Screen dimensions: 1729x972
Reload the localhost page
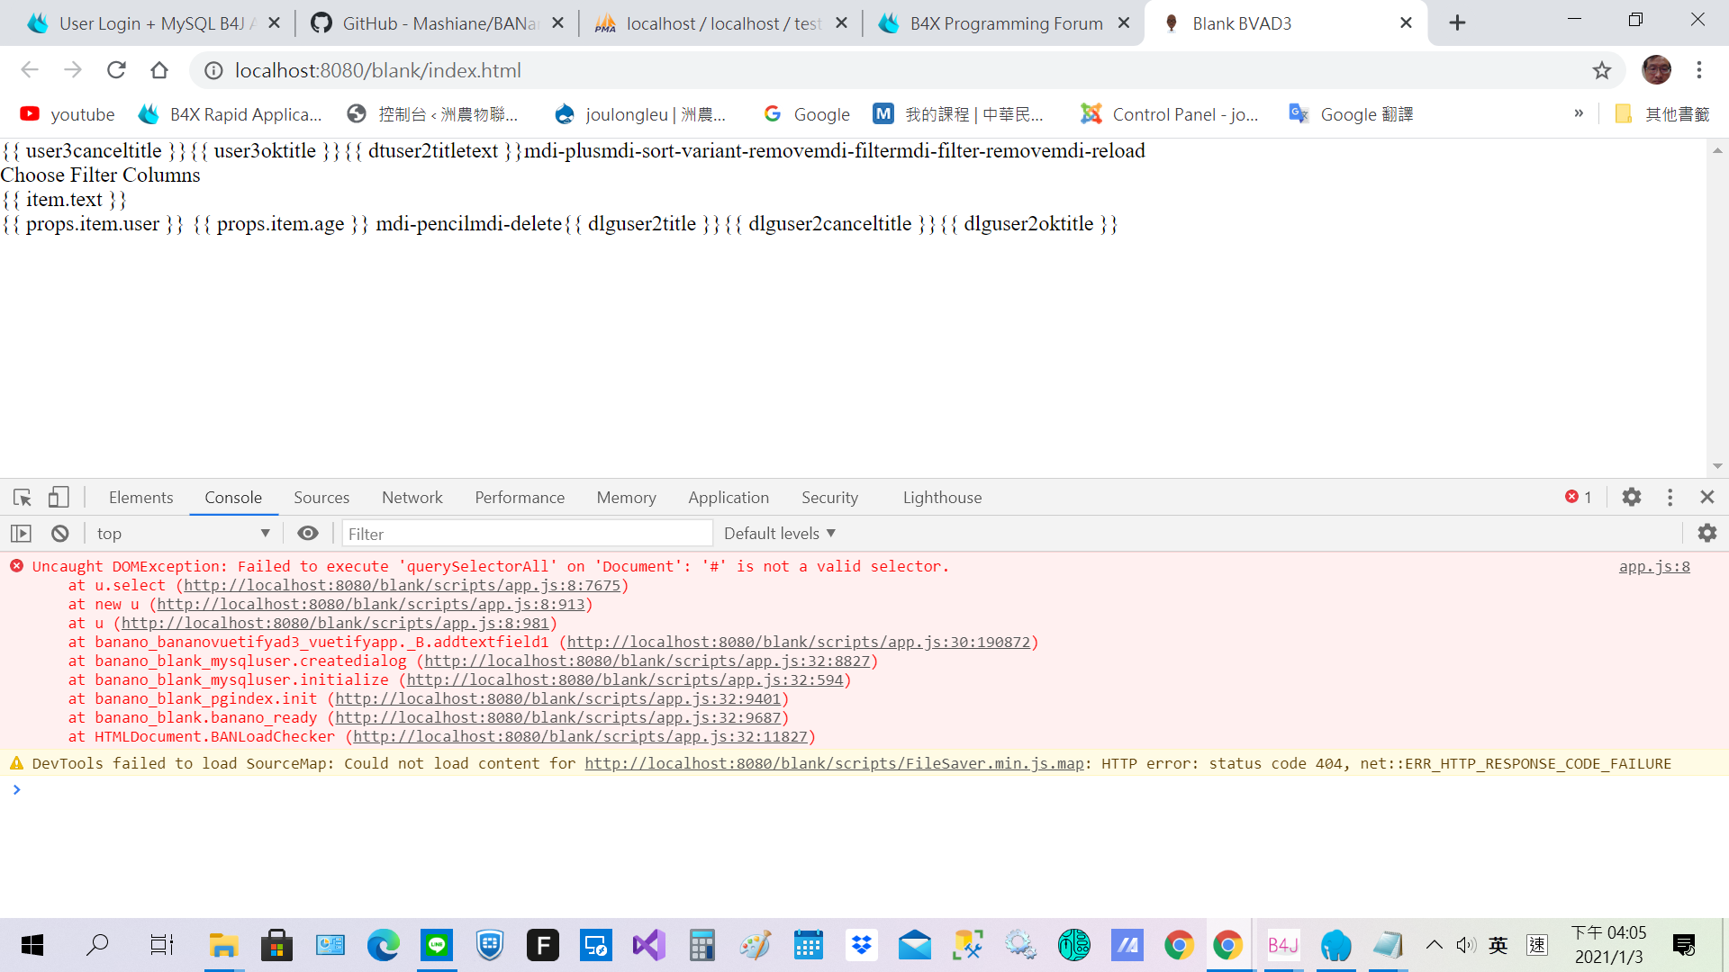tap(116, 70)
